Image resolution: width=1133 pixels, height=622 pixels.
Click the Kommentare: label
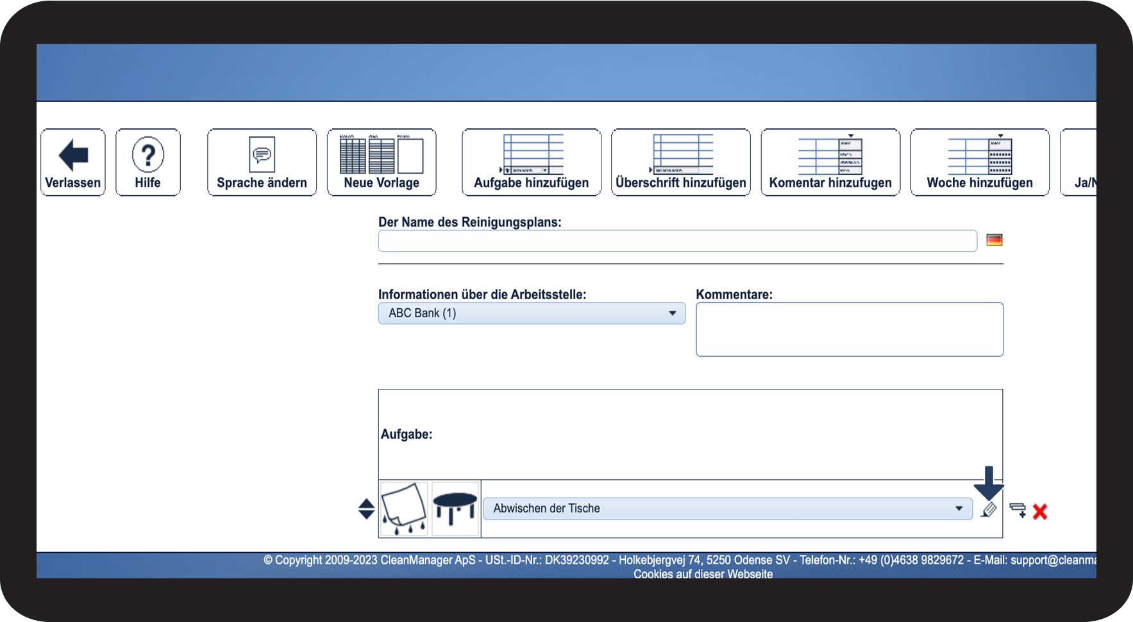734,295
